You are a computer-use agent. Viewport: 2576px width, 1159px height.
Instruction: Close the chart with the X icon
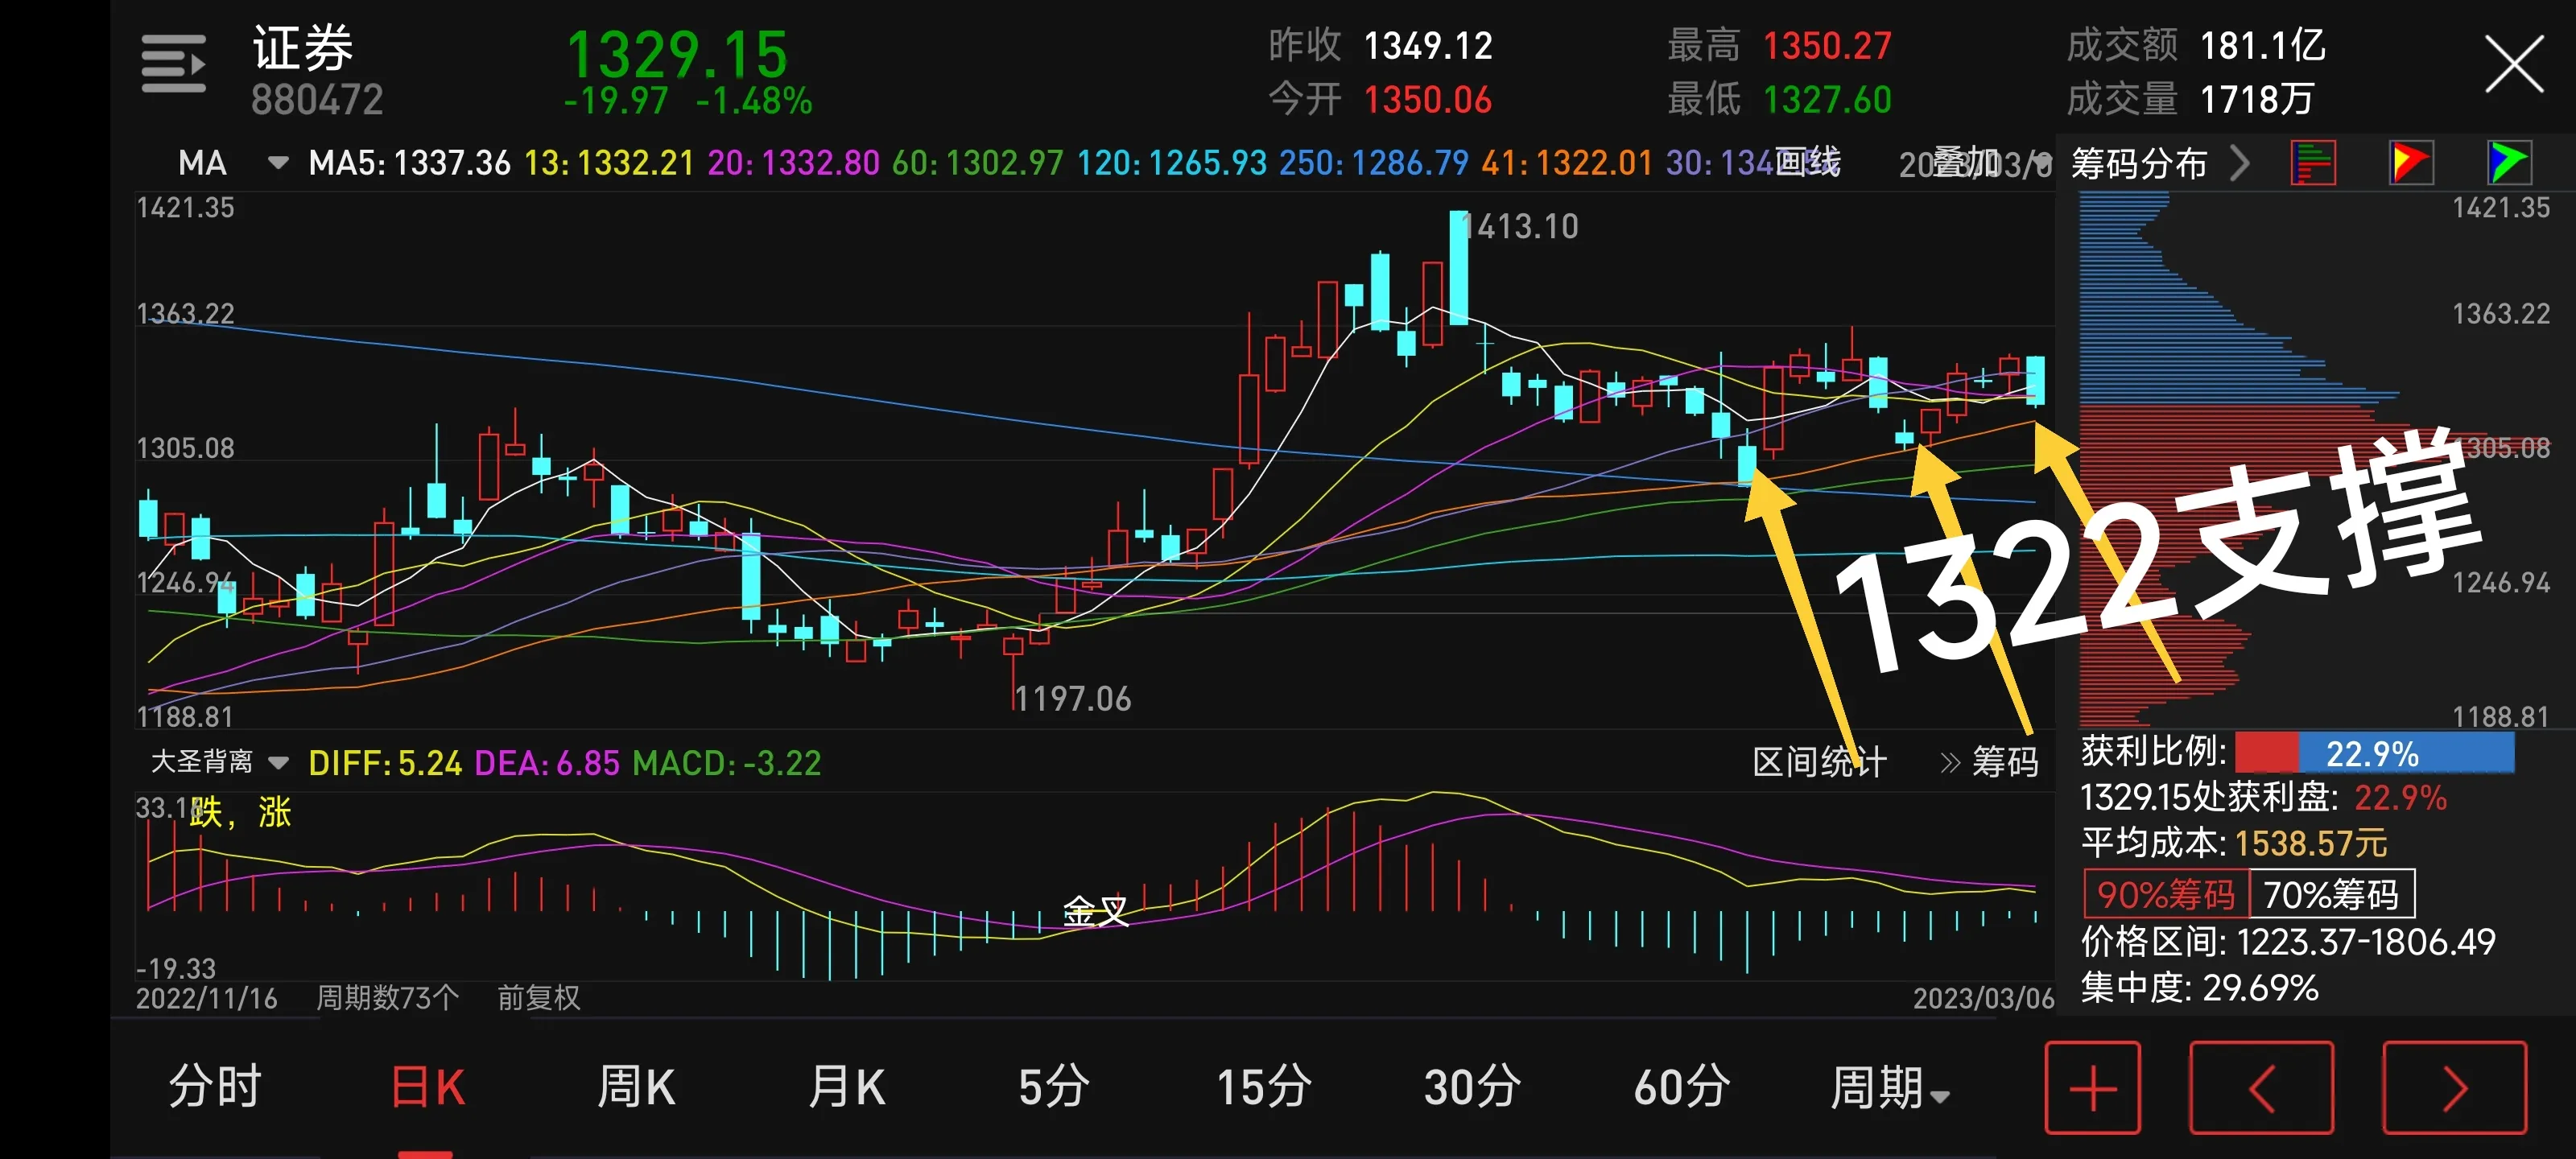click(2514, 64)
